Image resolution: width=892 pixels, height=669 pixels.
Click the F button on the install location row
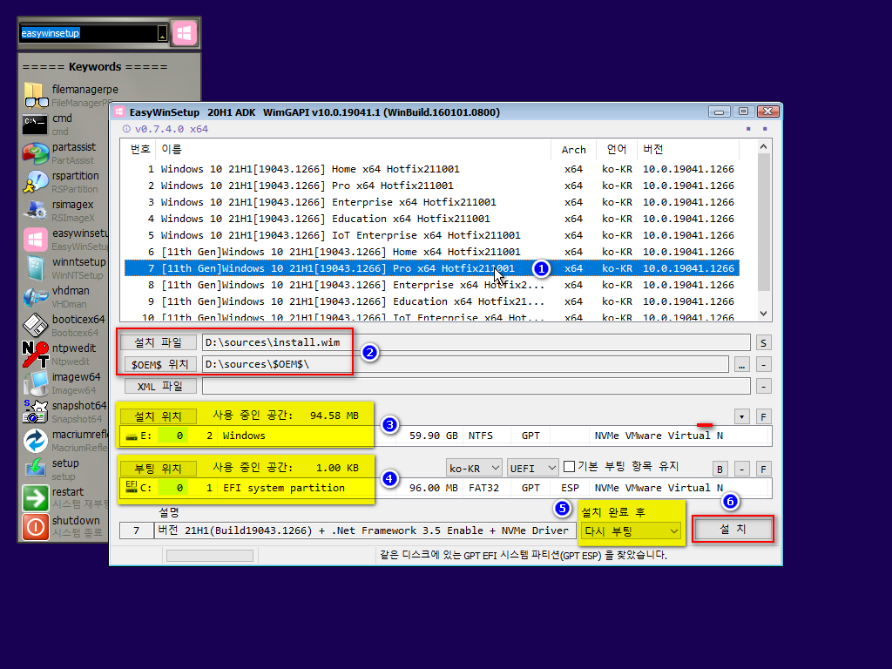point(763,417)
